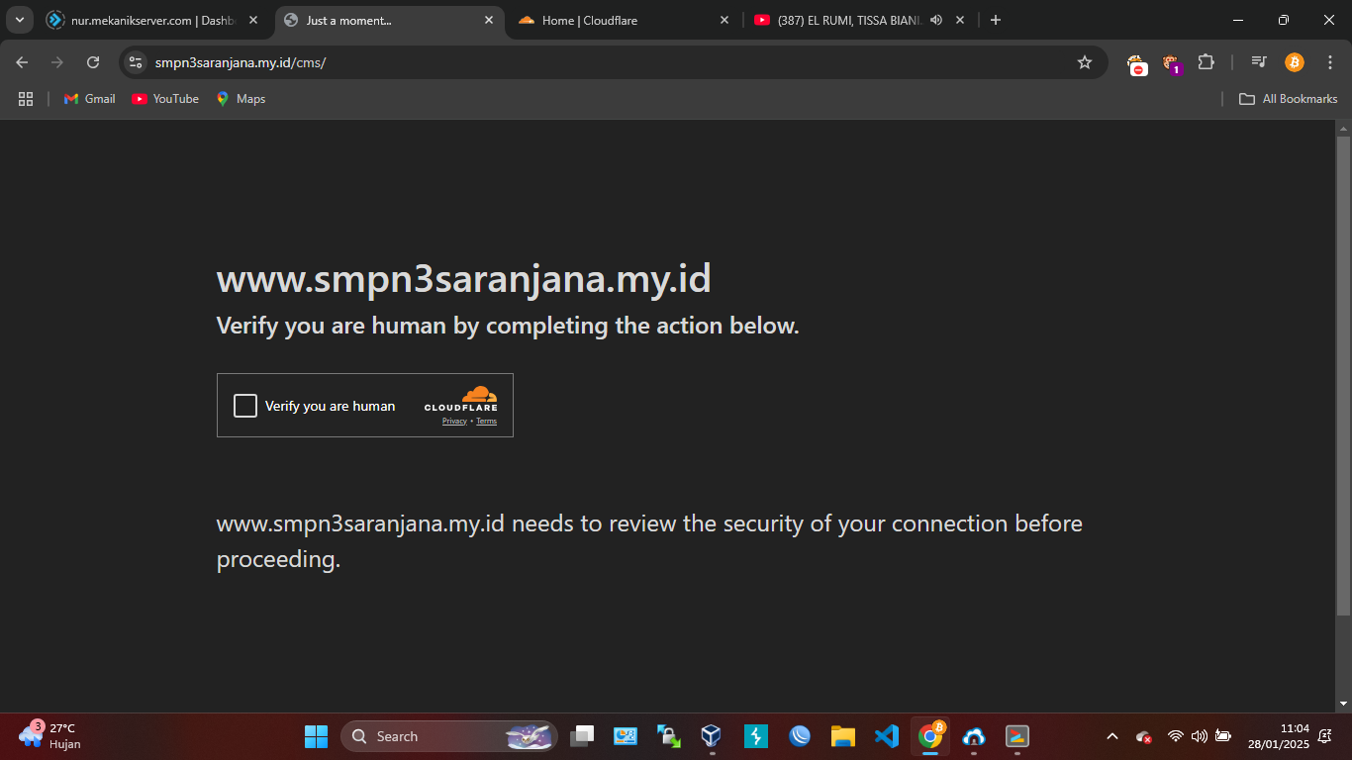Image resolution: width=1352 pixels, height=760 pixels.
Task: Open the volume speaker tray icon
Action: [x=1199, y=736]
